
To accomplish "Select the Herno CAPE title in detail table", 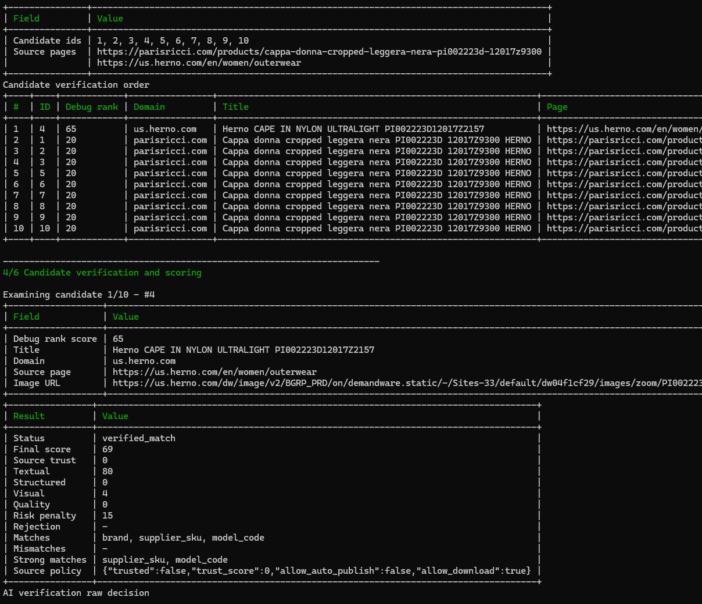I will (243, 350).
